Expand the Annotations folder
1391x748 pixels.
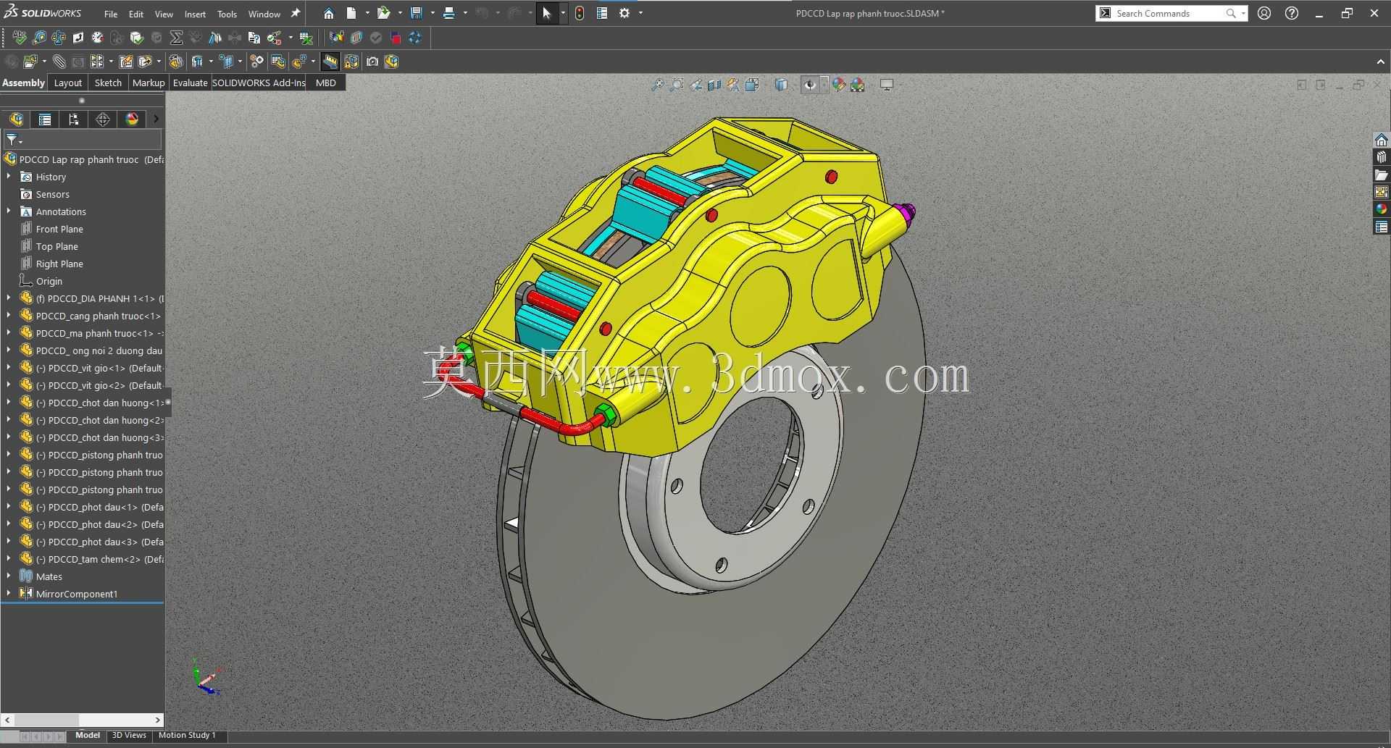(x=9, y=211)
